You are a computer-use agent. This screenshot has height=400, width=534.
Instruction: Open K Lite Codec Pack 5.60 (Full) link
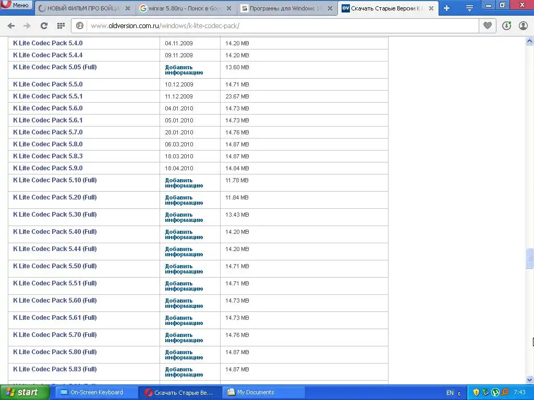pos(55,301)
